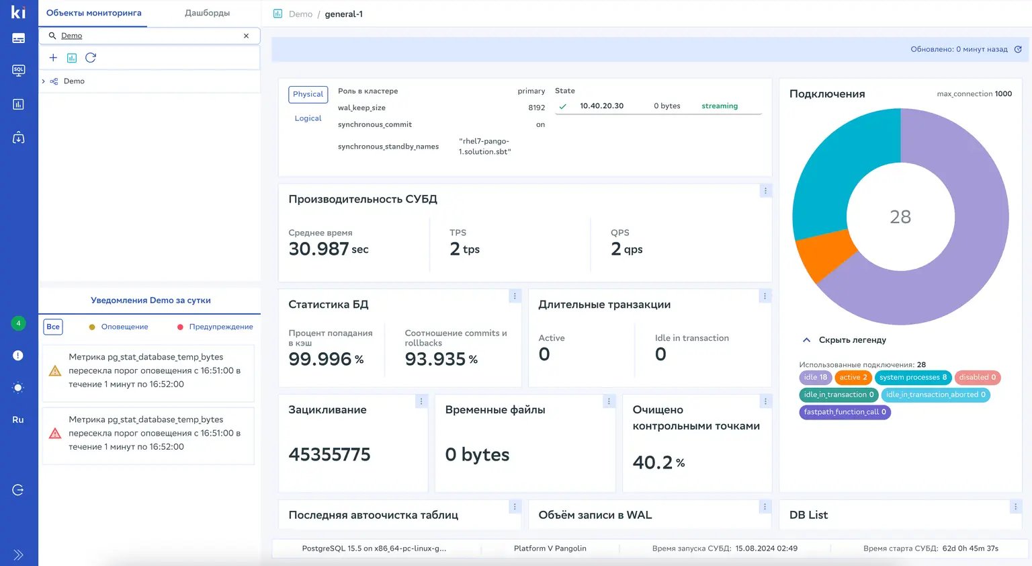Image resolution: width=1032 pixels, height=566 pixels.
Task: Click the idle_in_transaction legend chip
Action: 838,395
